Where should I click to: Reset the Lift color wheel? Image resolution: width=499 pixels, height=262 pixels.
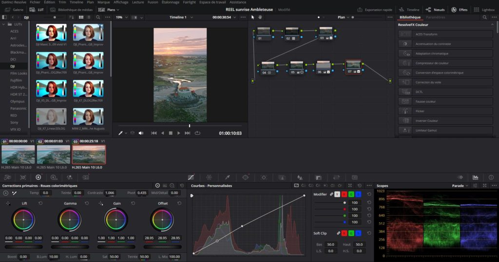click(x=40, y=203)
